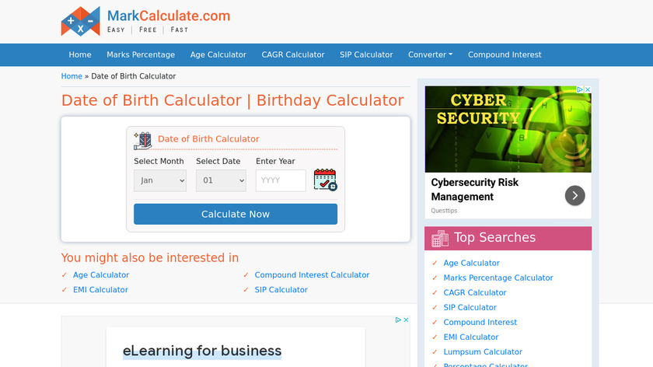Focus the Enter Year input field
Image resolution: width=653 pixels, height=367 pixels.
coord(281,180)
